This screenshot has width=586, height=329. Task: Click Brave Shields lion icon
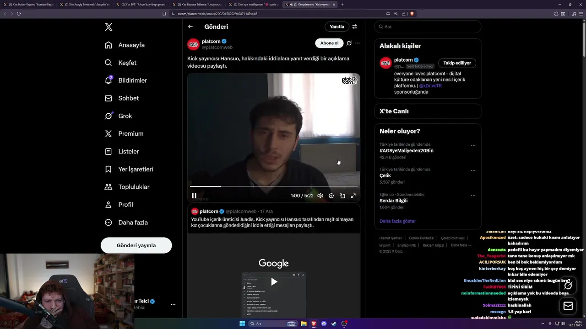(412, 14)
